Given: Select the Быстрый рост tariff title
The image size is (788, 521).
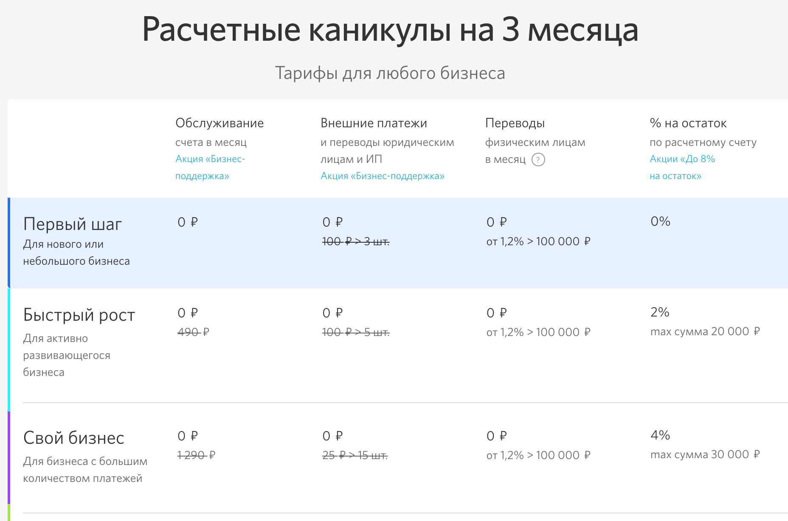Looking at the screenshot, I should coord(79,315).
